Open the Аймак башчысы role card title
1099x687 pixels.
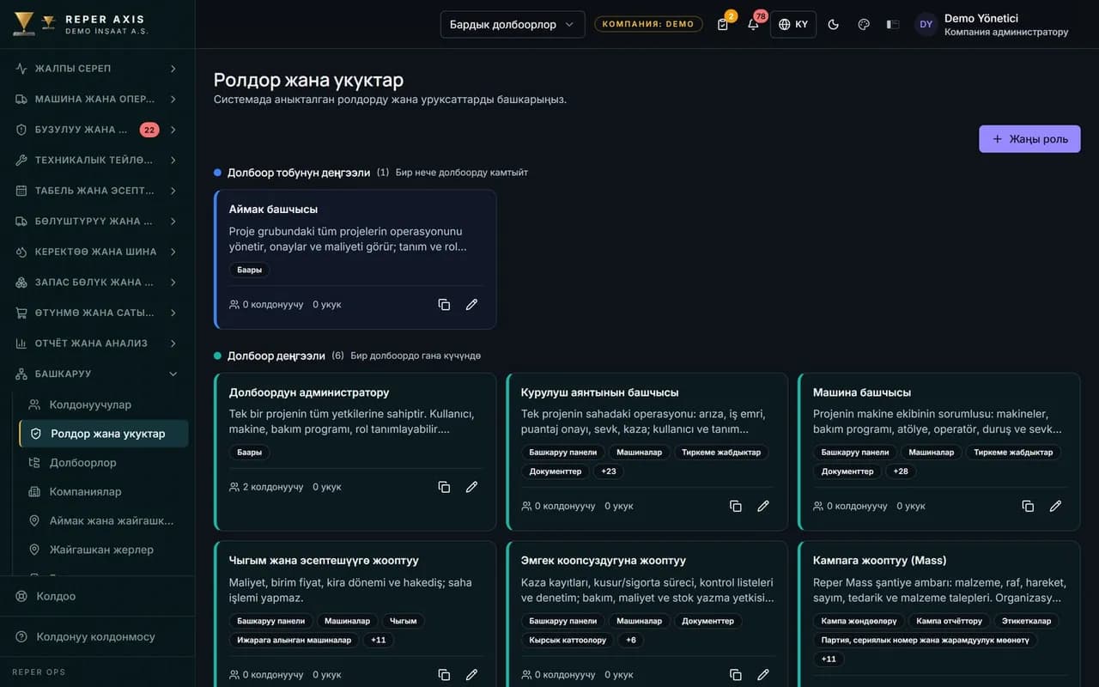273,209
